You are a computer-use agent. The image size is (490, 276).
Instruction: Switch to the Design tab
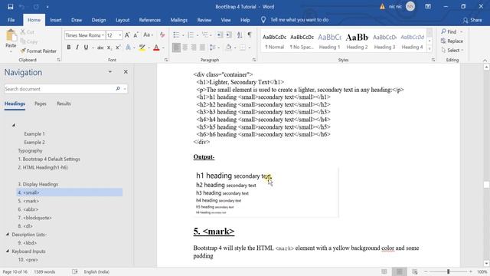click(99, 20)
